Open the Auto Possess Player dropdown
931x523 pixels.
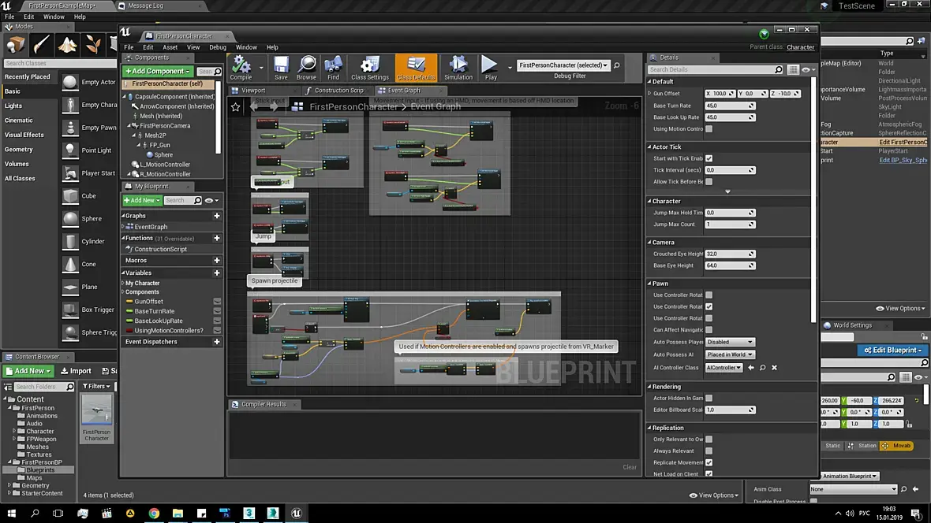click(730, 342)
